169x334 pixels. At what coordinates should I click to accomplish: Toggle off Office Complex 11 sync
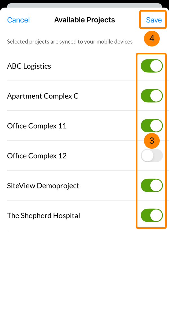point(152,126)
